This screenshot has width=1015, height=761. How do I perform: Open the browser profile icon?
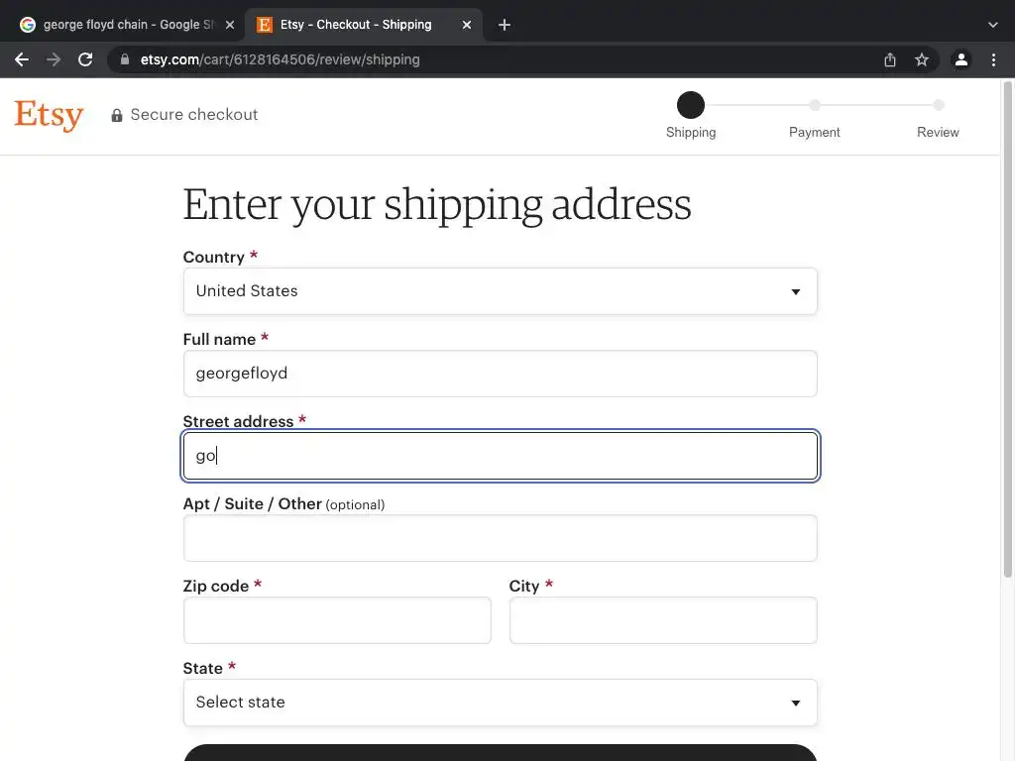coord(960,59)
